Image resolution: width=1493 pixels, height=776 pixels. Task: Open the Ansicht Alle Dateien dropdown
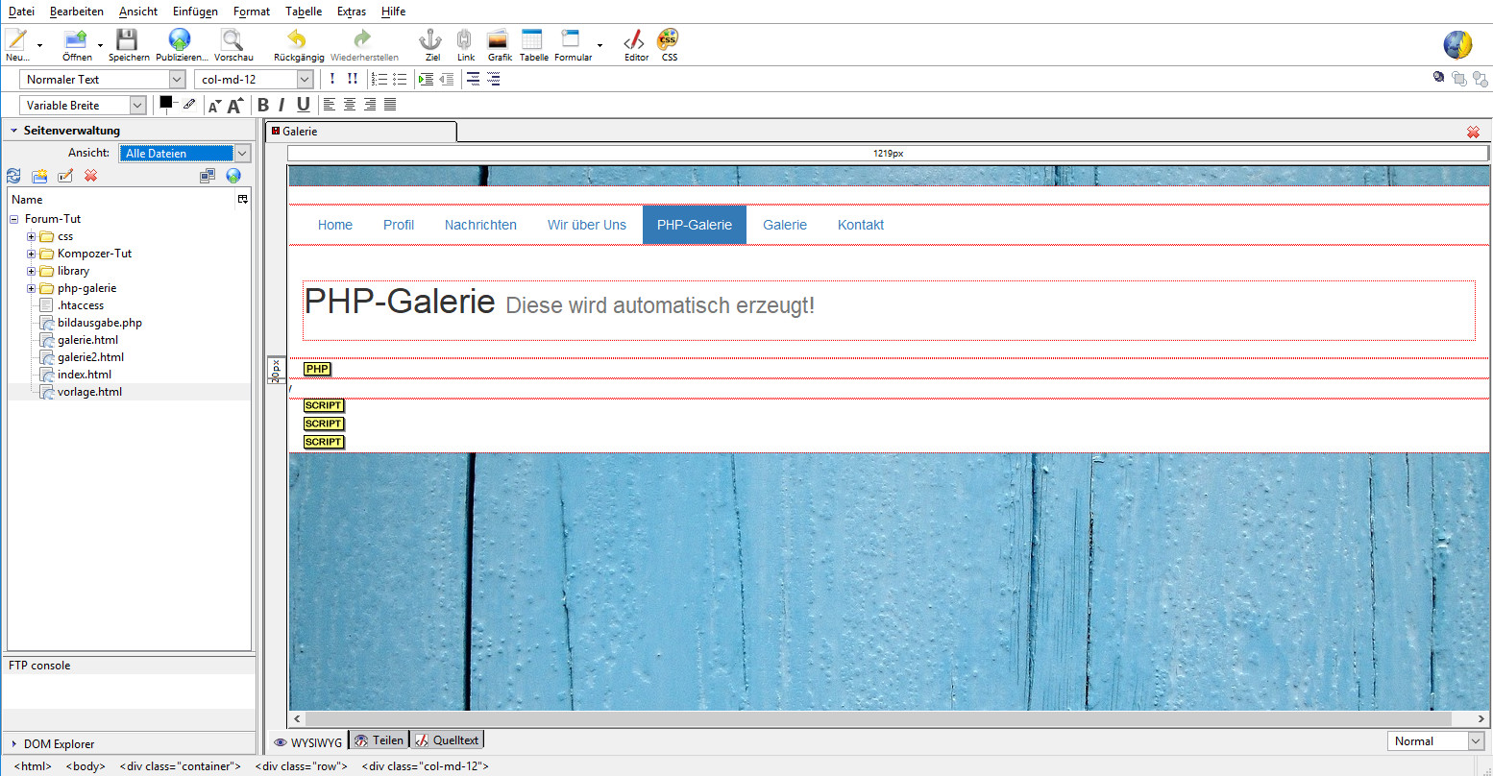click(185, 154)
